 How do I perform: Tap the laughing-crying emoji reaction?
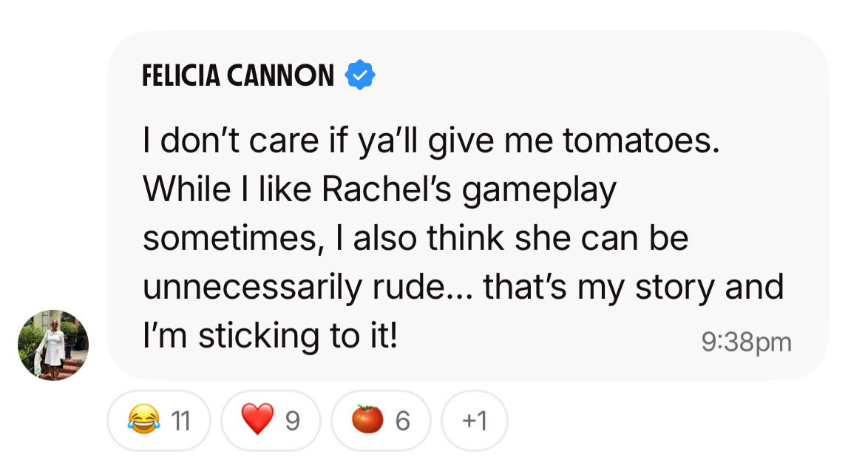pyautogui.click(x=143, y=420)
